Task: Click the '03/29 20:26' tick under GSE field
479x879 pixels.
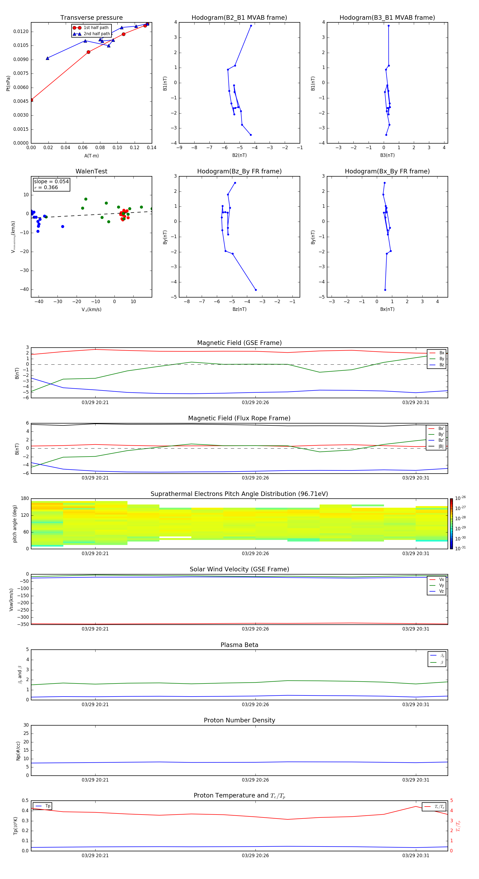Action: tap(255, 403)
